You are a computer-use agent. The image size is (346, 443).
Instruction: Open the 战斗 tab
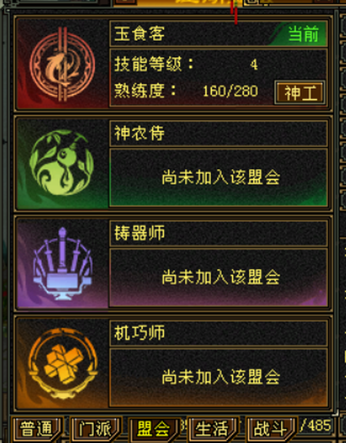click(x=271, y=429)
